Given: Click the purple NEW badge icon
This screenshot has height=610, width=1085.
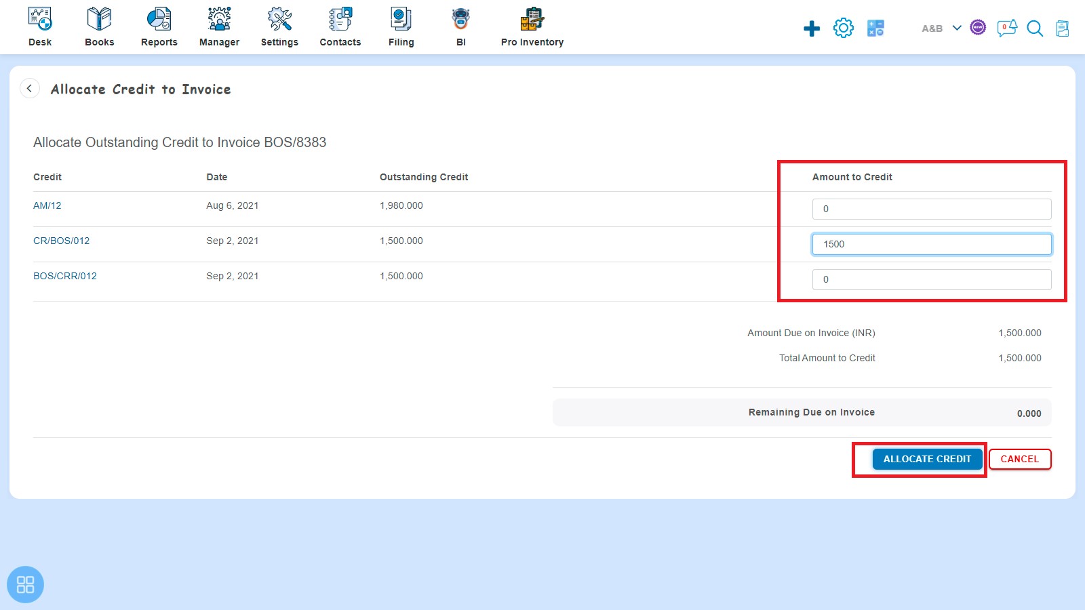Looking at the screenshot, I should [x=978, y=28].
